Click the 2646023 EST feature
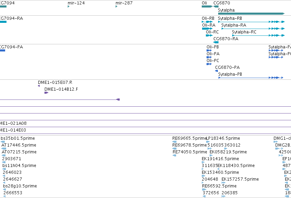This screenshot has height=198, width=291. coord(4,176)
